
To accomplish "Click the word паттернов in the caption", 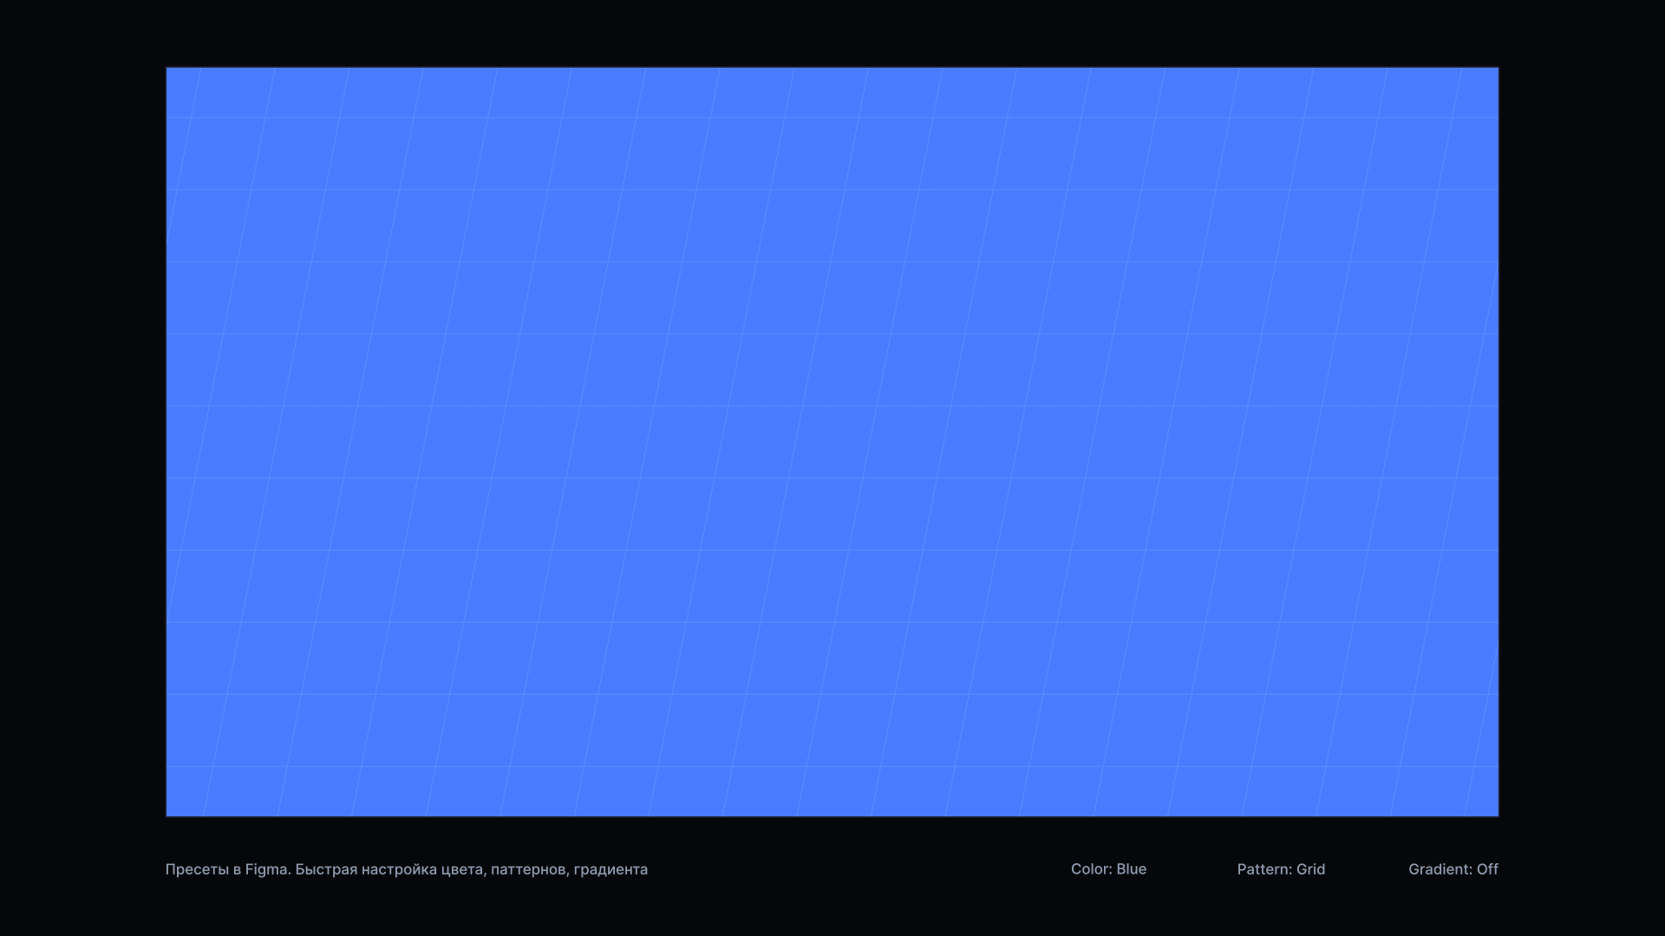I will pos(529,869).
